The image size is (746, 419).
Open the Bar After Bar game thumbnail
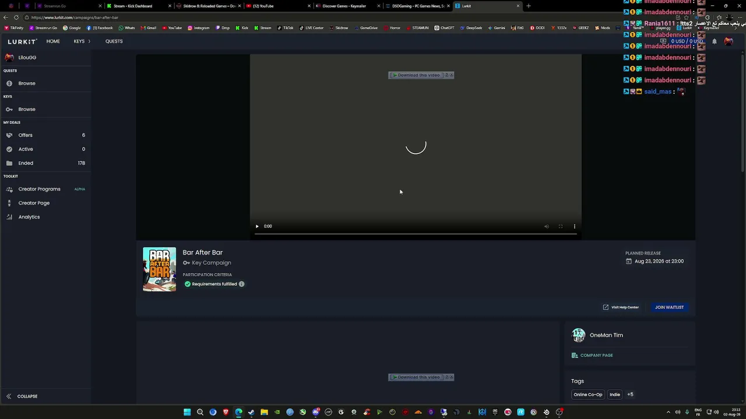160,269
